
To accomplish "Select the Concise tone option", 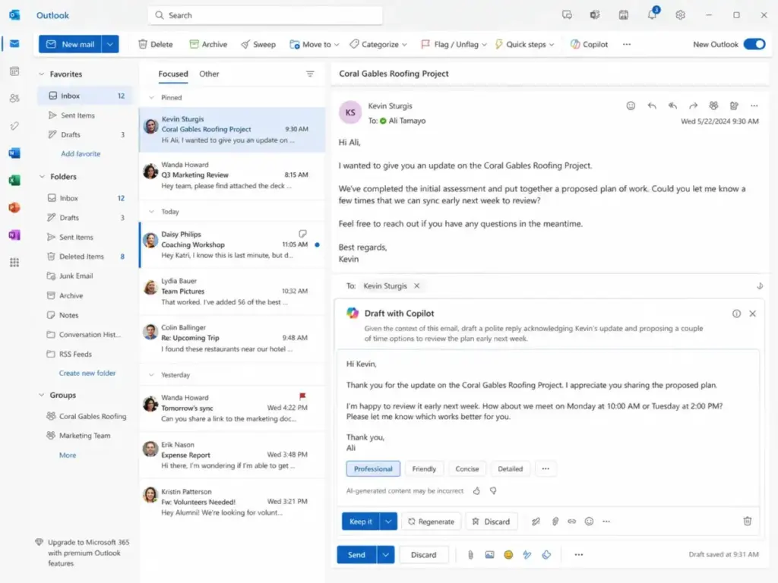I will pyautogui.click(x=467, y=468).
